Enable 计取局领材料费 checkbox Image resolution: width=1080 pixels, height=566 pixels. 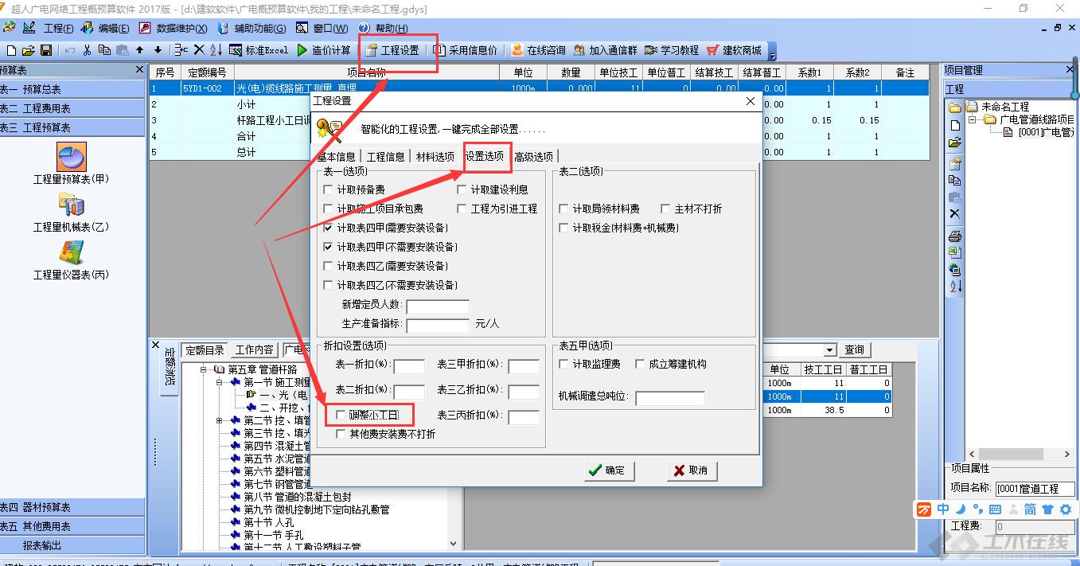[x=563, y=209]
